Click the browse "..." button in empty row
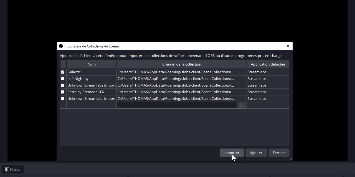Screen dimensions: 355x177 [242, 105]
